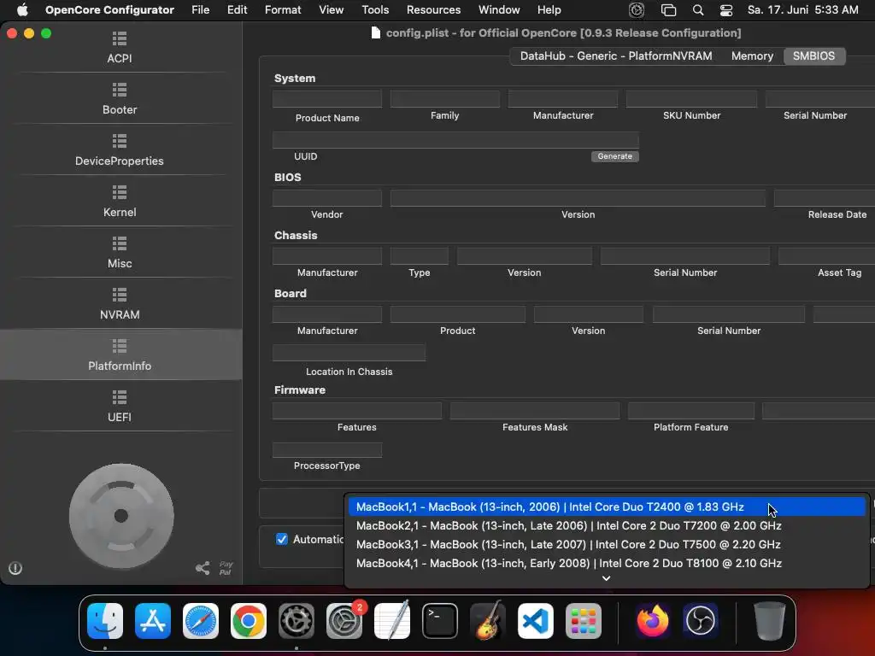Open the Booter section
The image size is (875, 656).
click(x=120, y=99)
